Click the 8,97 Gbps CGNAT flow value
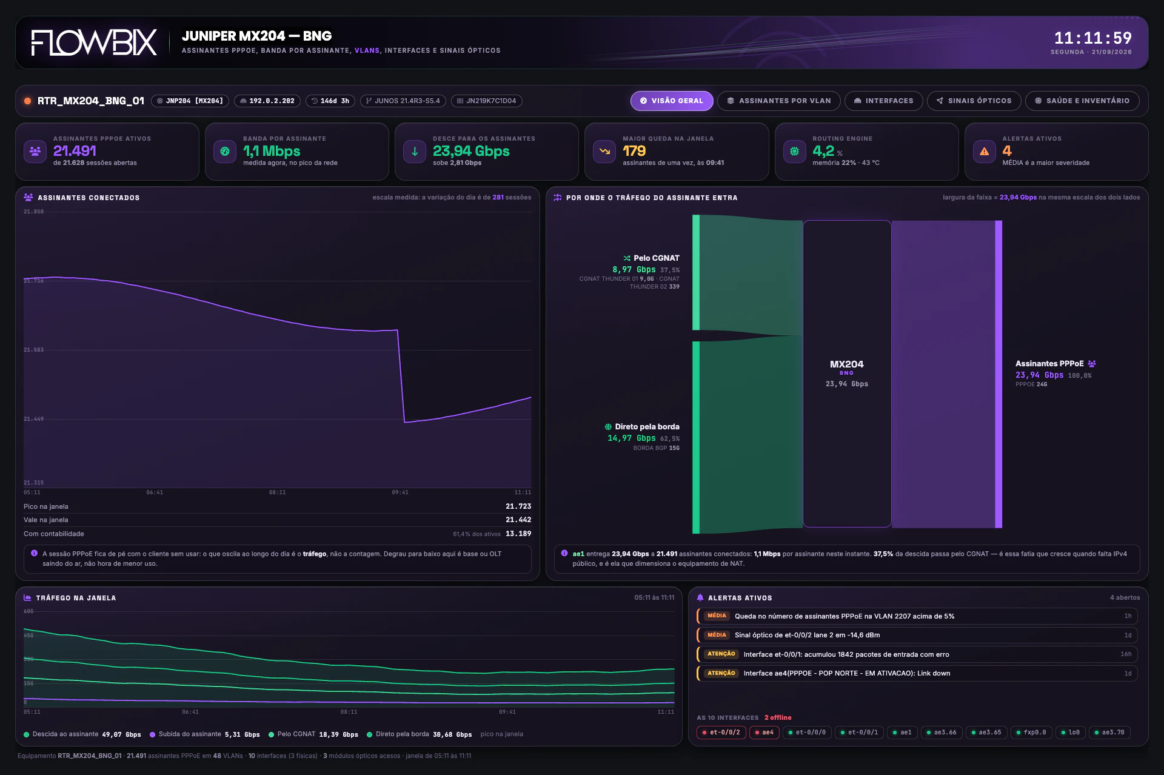This screenshot has height=775, width=1164. point(634,269)
